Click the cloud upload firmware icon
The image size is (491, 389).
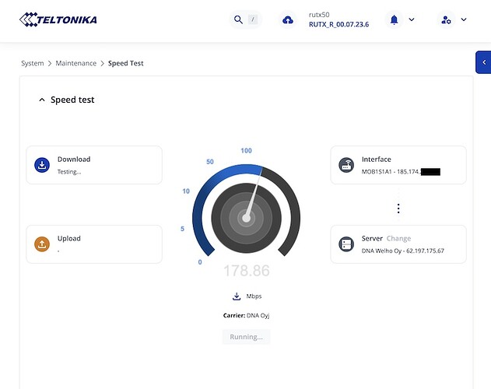tap(287, 20)
